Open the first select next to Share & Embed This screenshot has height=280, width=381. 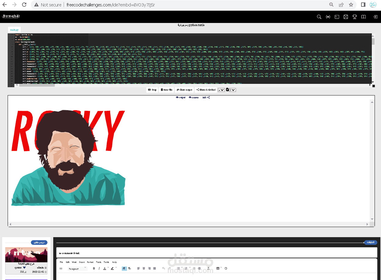tap(221, 90)
